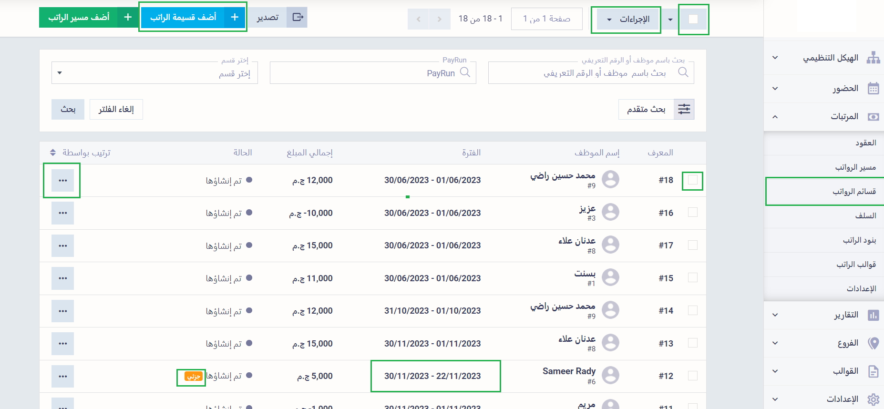Go to مسير الرواتب menu item
Image resolution: width=884 pixels, height=409 pixels.
point(855,167)
